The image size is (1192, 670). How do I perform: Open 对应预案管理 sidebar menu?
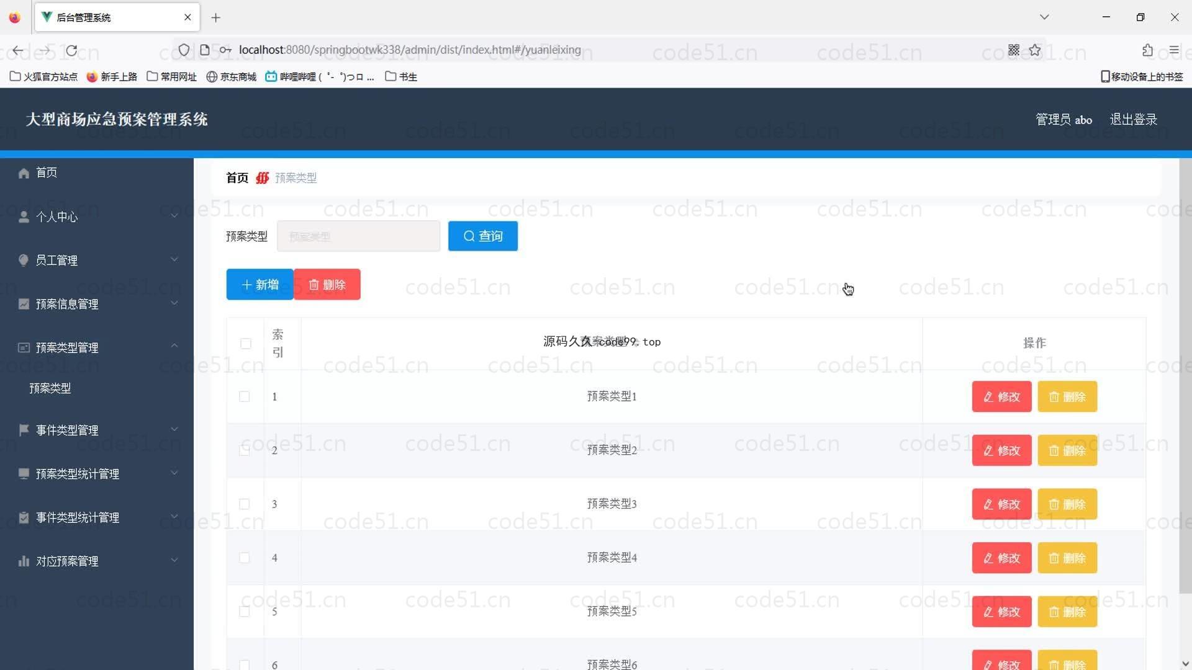click(x=97, y=561)
